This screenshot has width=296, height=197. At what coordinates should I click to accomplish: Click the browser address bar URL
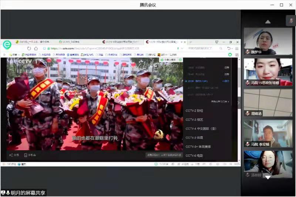(x=96, y=48)
